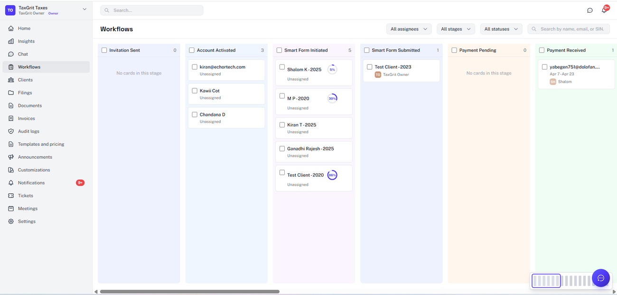Click the Chat bubble icon in sidebar
The height and width of the screenshot is (295, 617).
coord(11,54)
